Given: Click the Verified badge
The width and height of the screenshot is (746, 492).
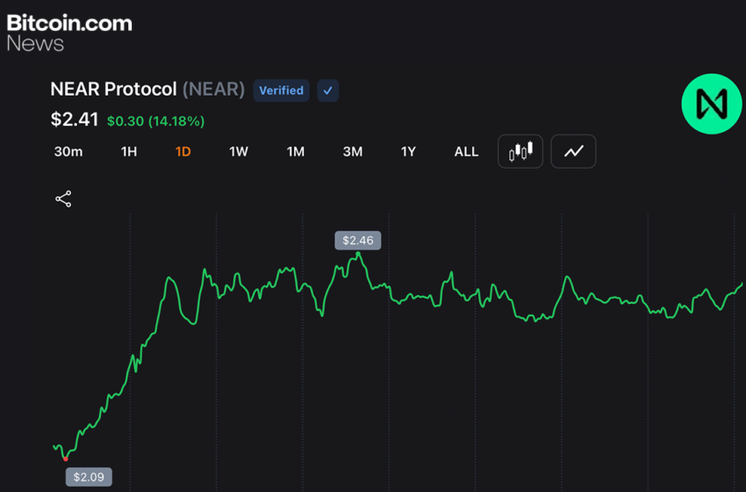Looking at the screenshot, I should [281, 90].
